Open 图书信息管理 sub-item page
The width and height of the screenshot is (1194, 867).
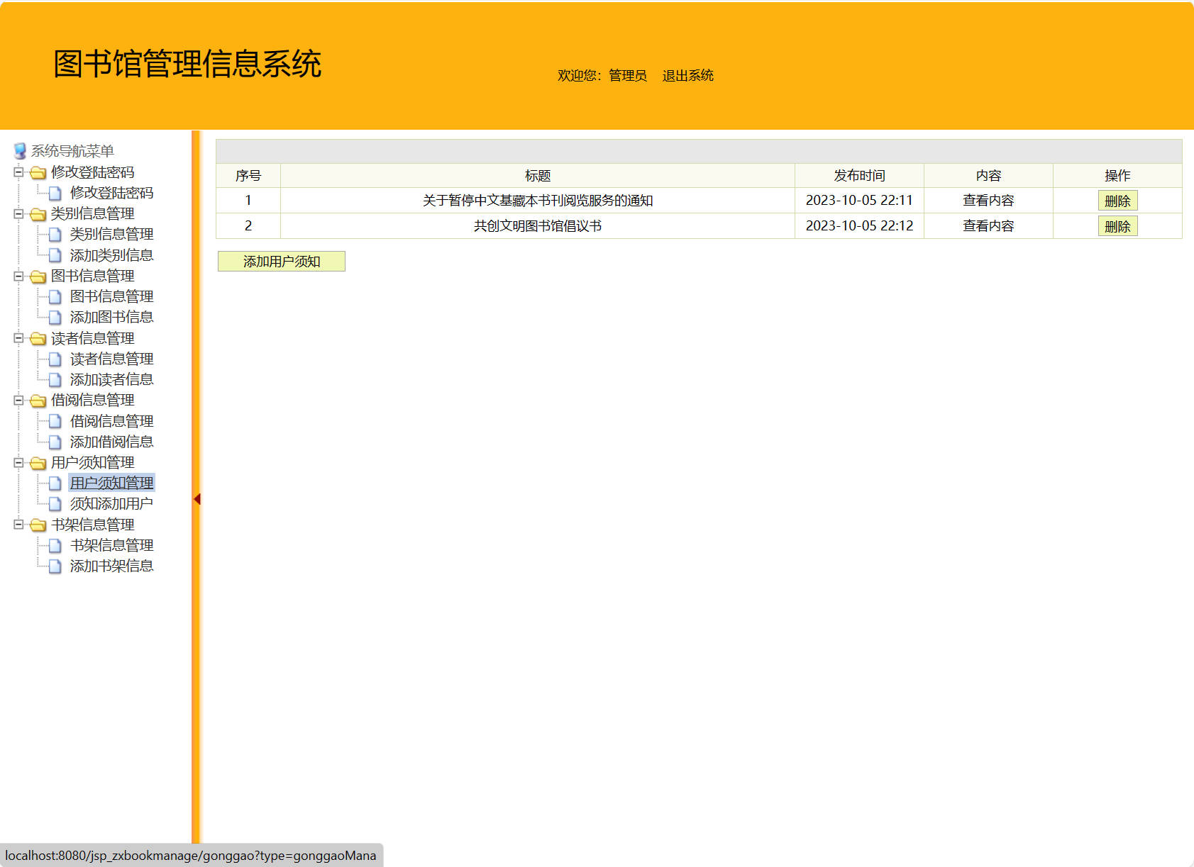(x=111, y=296)
